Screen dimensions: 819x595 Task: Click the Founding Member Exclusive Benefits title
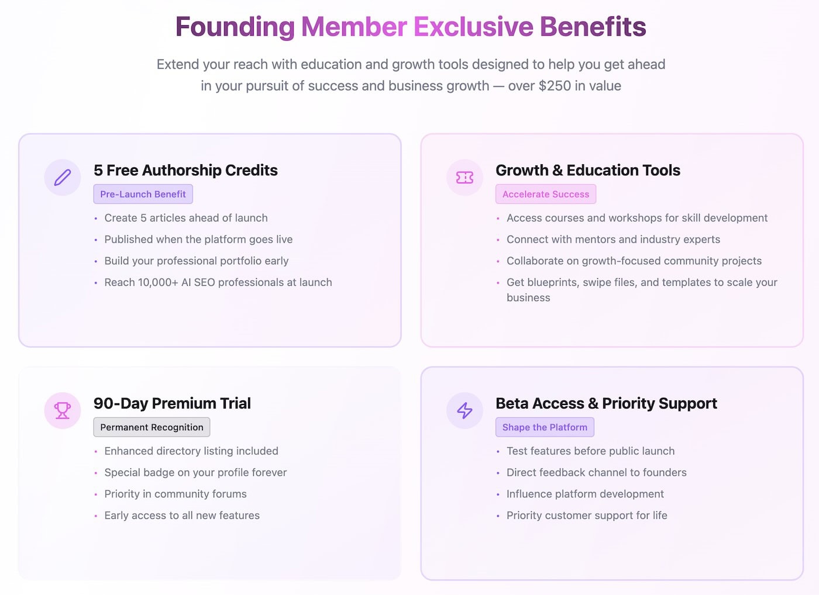click(411, 27)
